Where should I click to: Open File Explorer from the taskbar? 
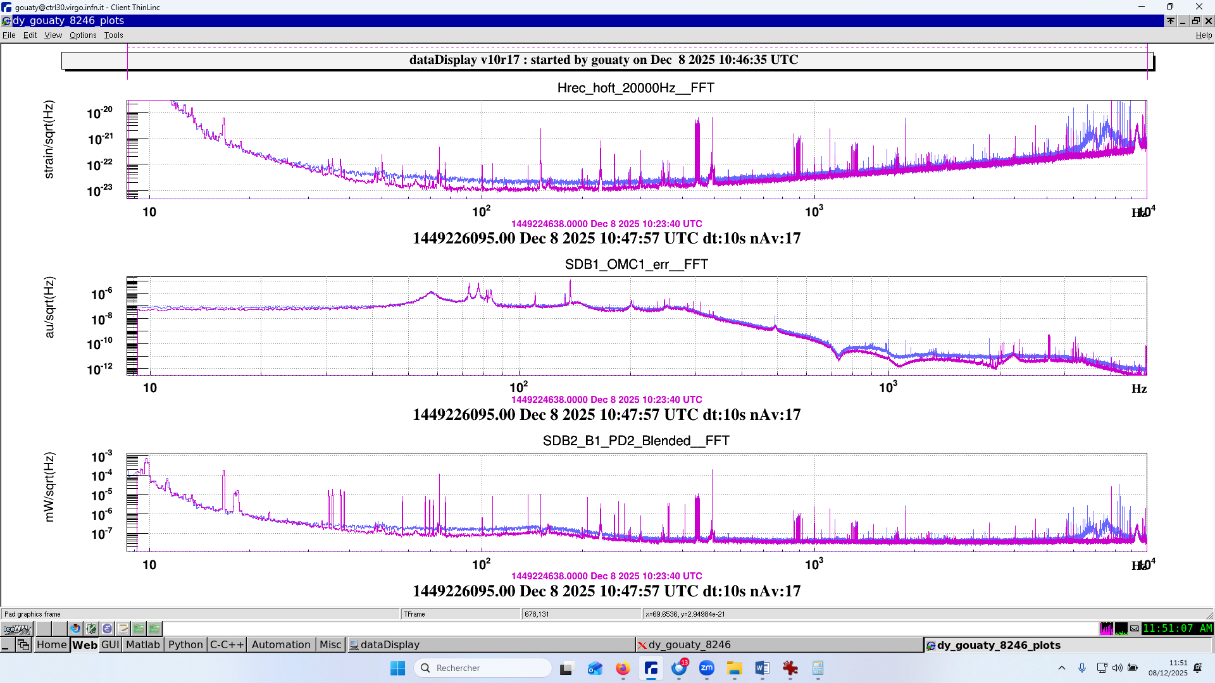734,668
